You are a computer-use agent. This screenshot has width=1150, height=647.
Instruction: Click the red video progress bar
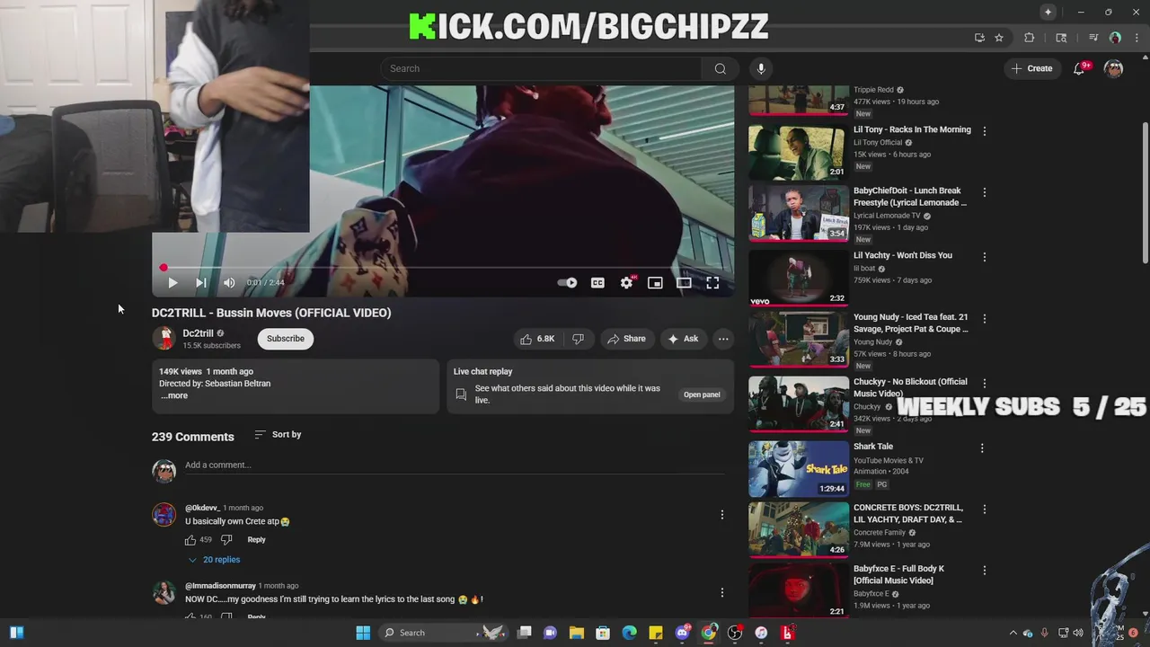(x=442, y=268)
